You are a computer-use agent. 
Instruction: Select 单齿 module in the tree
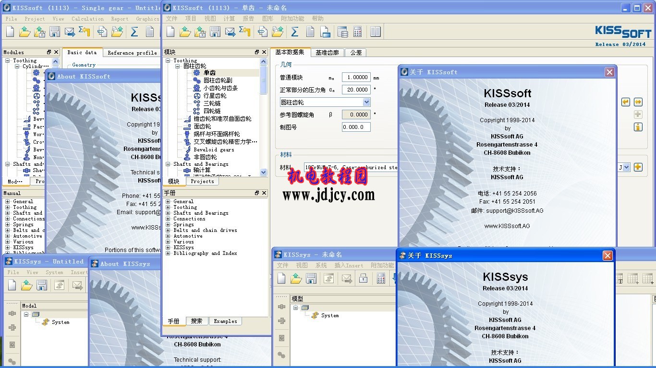tap(209, 73)
